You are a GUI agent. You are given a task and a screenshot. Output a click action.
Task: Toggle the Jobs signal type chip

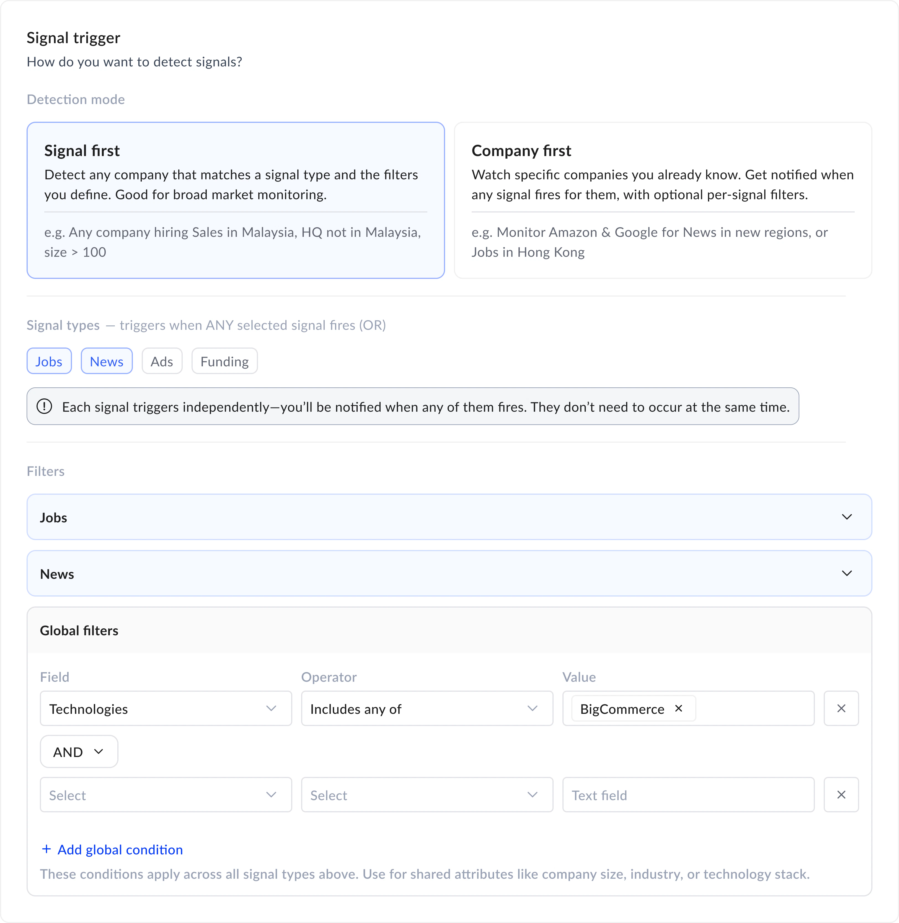click(x=49, y=361)
